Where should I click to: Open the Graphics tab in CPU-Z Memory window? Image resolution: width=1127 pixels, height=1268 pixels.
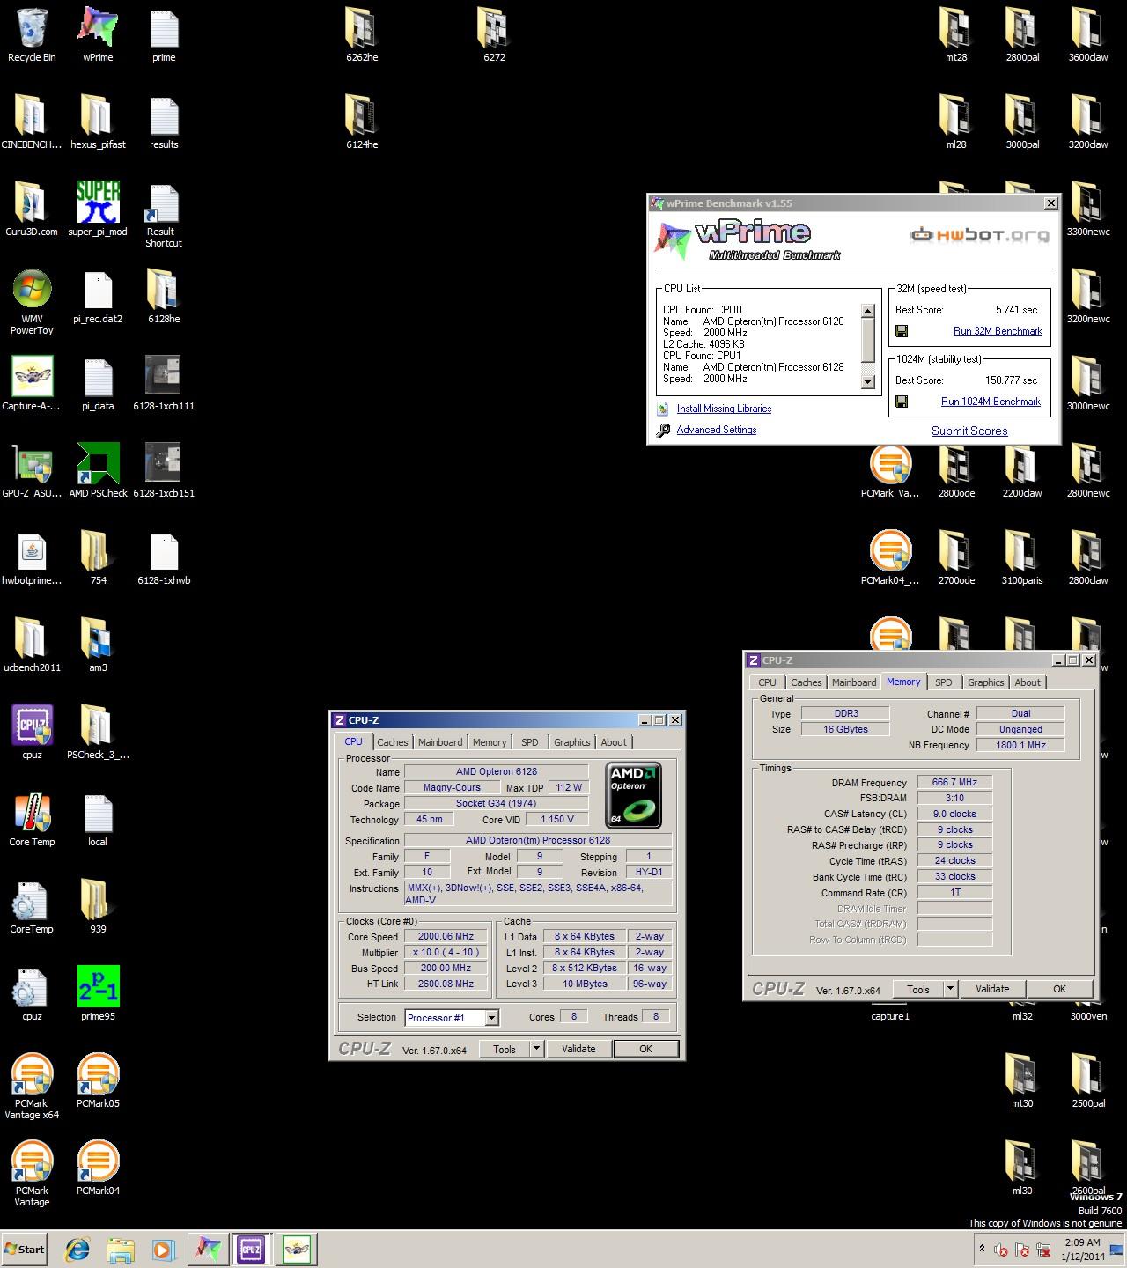click(x=985, y=682)
